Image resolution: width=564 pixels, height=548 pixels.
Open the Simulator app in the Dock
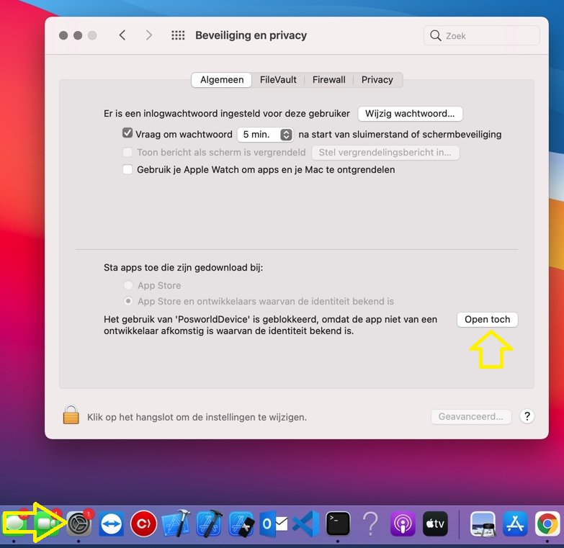[241, 524]
